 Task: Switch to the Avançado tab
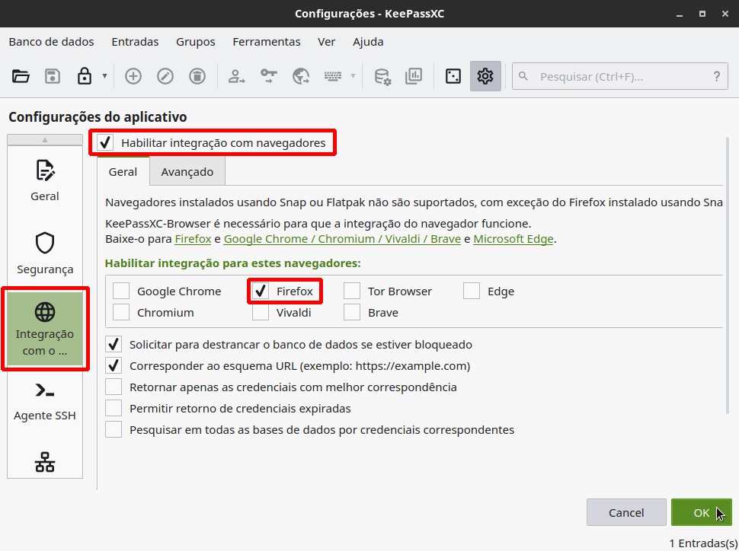coord(187,171)
